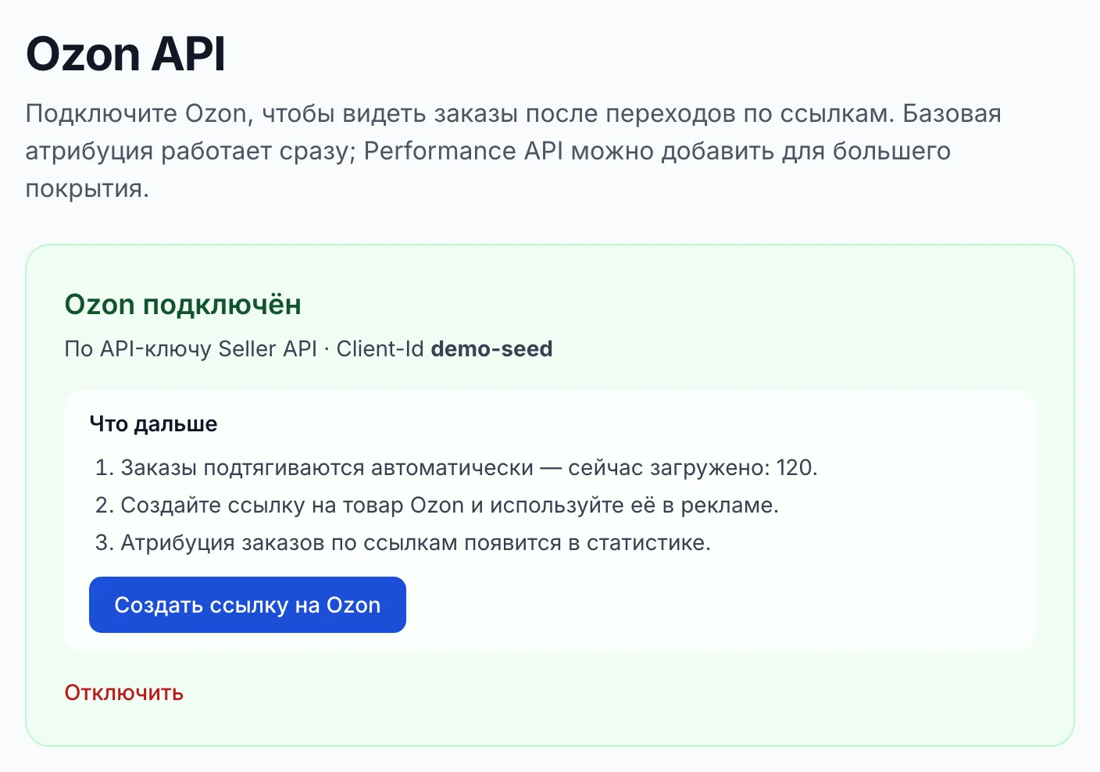Select the "Ozon API" page heading
The width and height of the screenshot is (1100, 772).
coord(126,54)
